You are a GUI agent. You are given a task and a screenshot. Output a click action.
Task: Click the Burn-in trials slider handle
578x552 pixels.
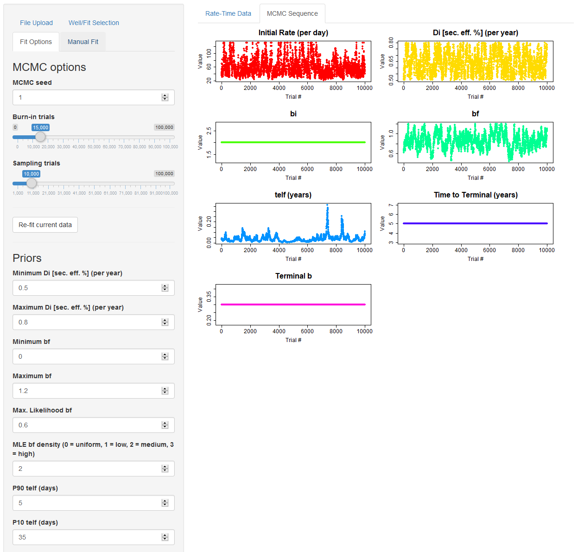[x=40, y=137]
